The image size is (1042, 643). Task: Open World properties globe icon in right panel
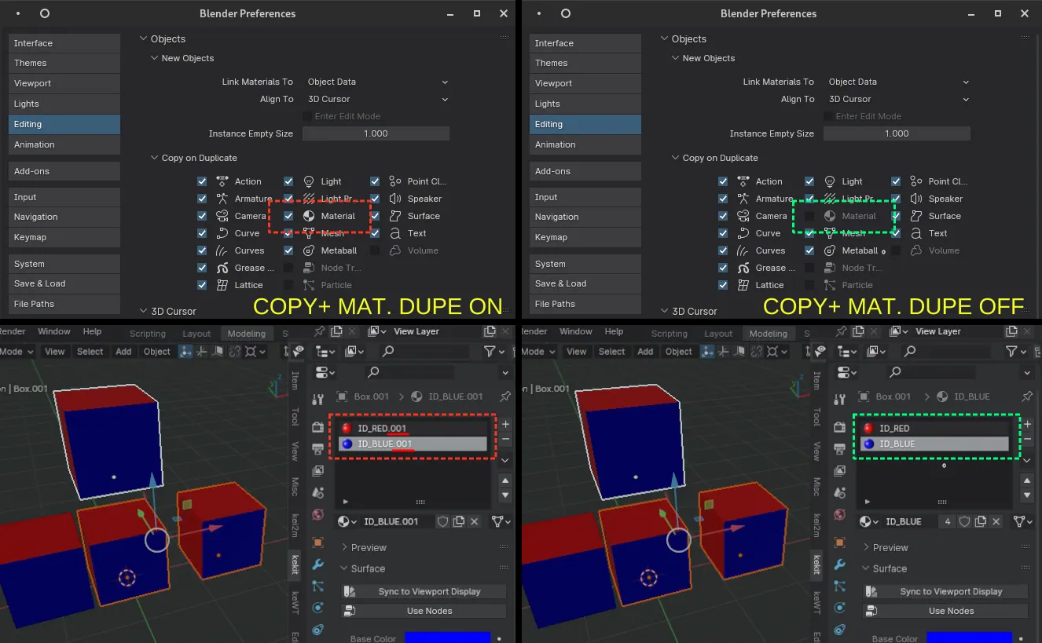(840, 515)
